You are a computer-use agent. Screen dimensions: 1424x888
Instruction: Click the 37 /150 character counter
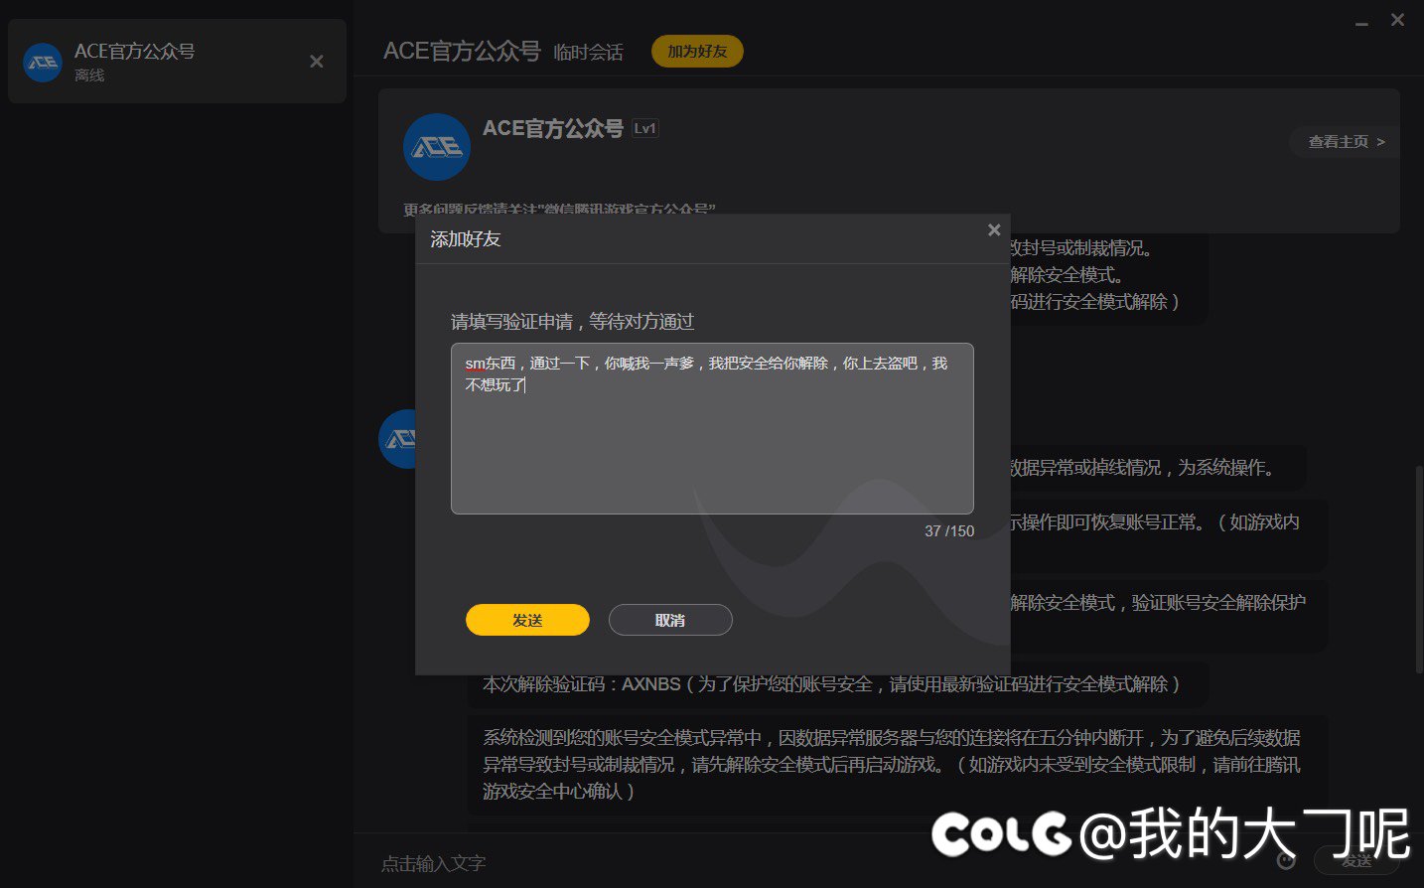point(949,531)
